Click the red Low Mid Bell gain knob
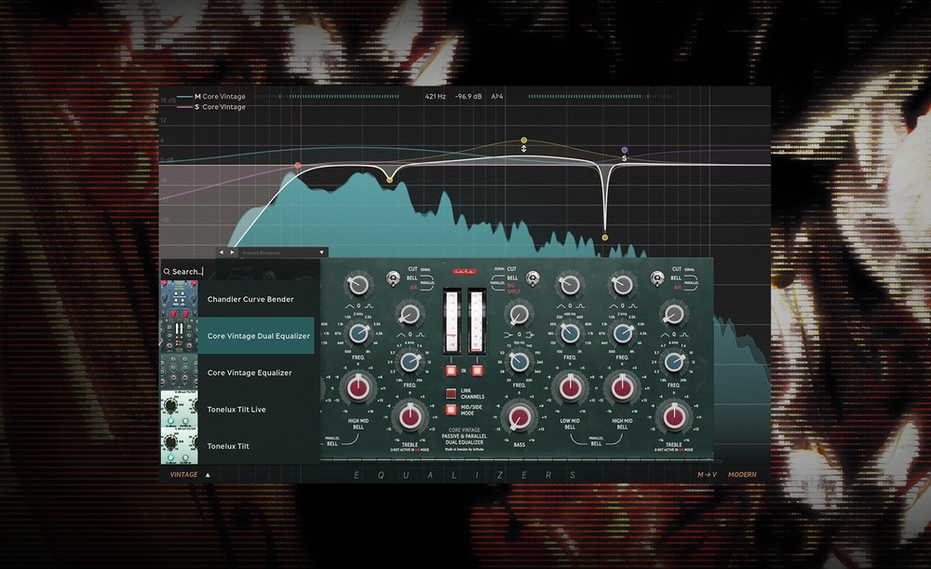 click(x=570, y=387)
